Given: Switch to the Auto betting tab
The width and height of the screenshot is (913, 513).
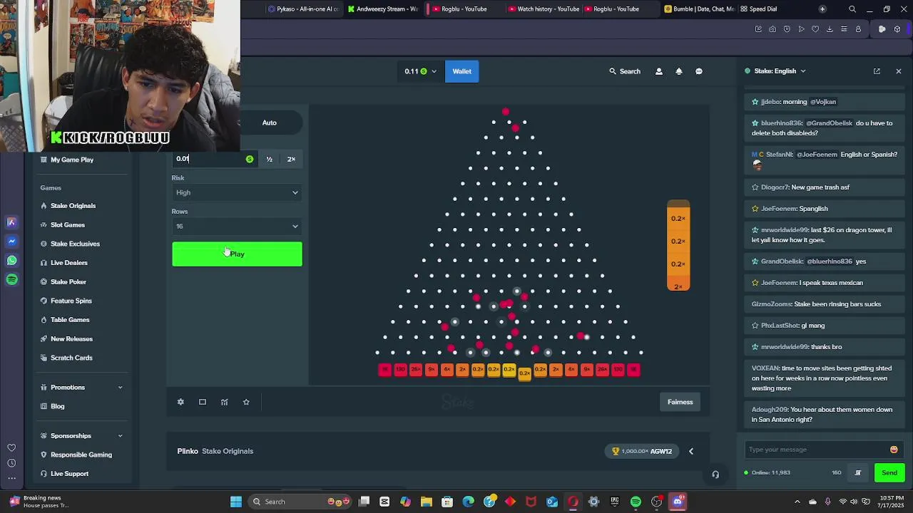Looking at the screenshot, I should pos(269,123).
